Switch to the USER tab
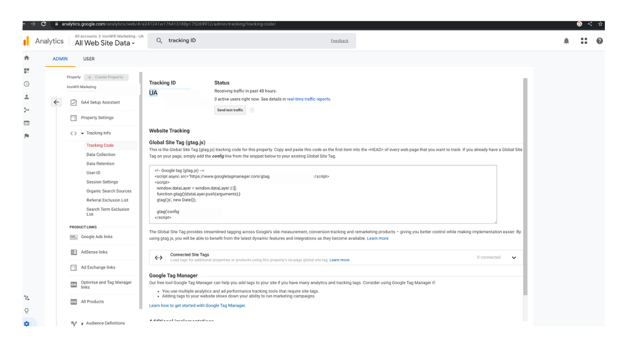The width and height of the screenshot is (620, 354). point(89,58)
